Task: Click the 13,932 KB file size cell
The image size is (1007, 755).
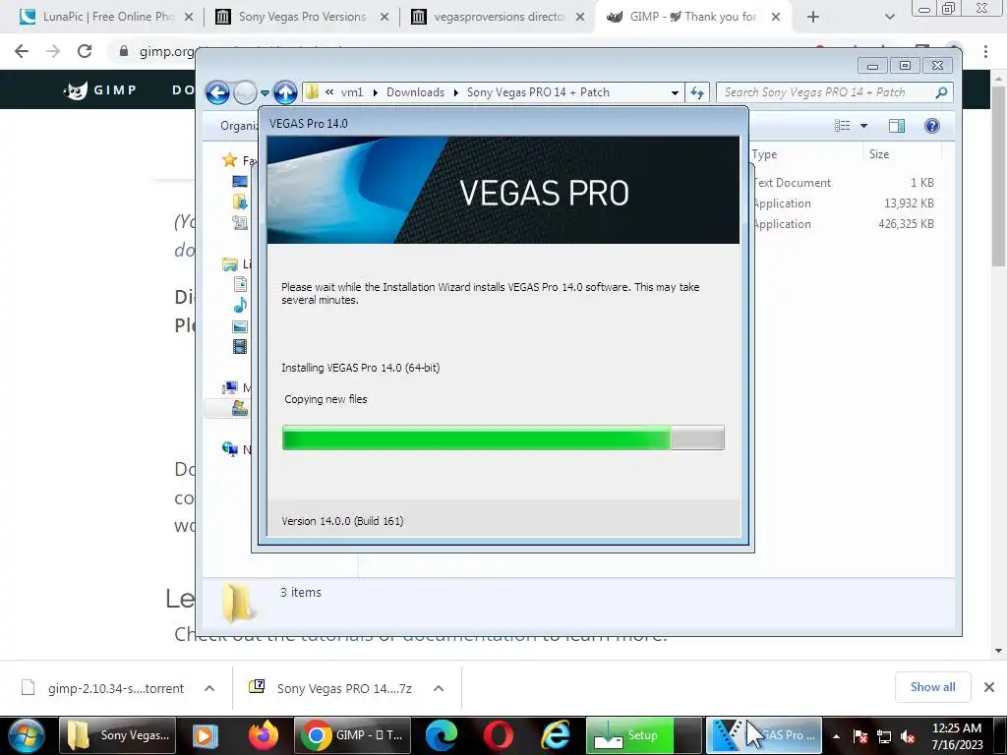Action: click(908, 203)
